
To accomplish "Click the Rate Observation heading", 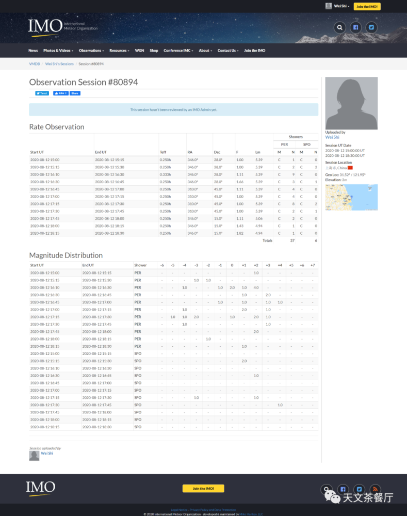I will coord(57,127).
